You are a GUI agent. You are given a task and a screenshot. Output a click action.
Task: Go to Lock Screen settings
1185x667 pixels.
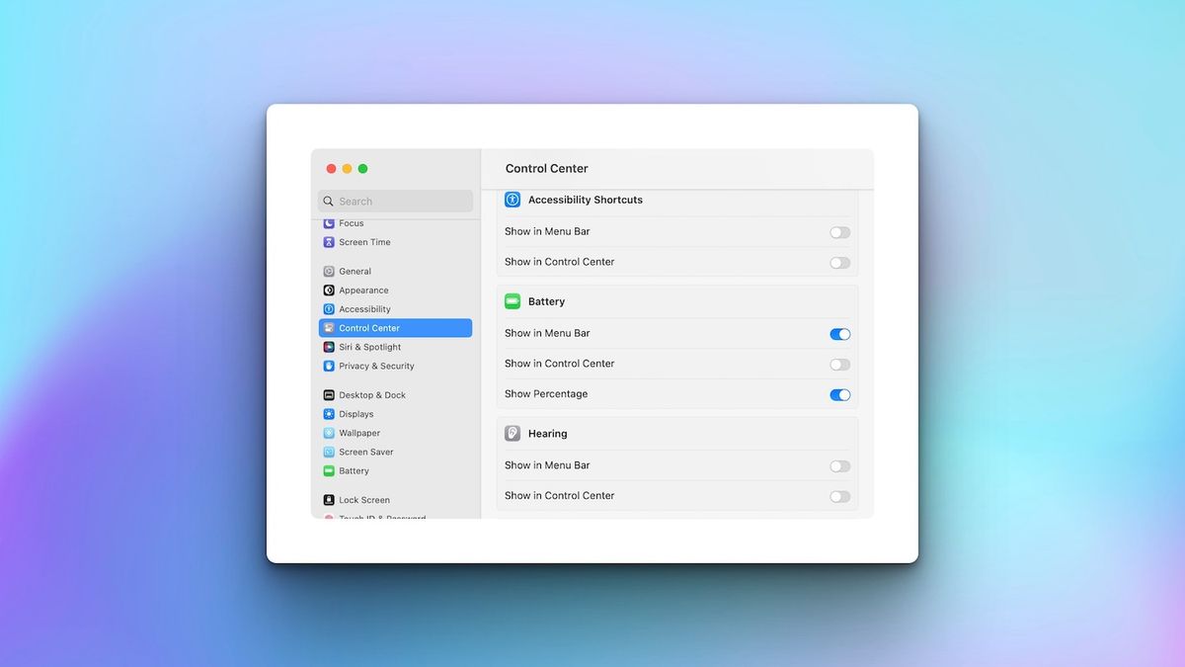[x=361, y=499]
